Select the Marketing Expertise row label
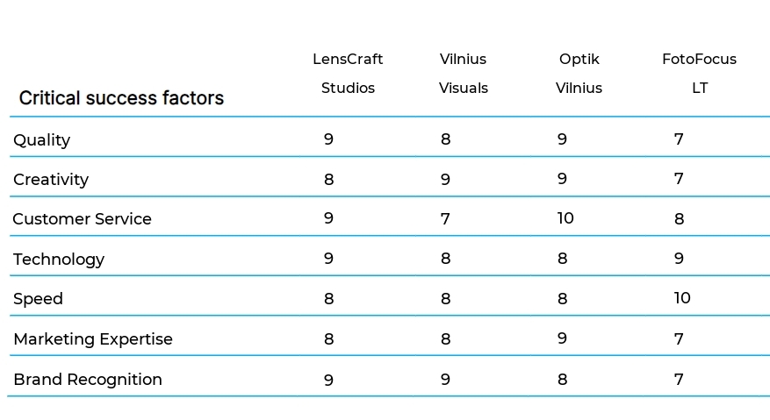 (93, 339)
